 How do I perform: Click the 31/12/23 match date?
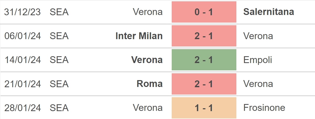[23, 12]
